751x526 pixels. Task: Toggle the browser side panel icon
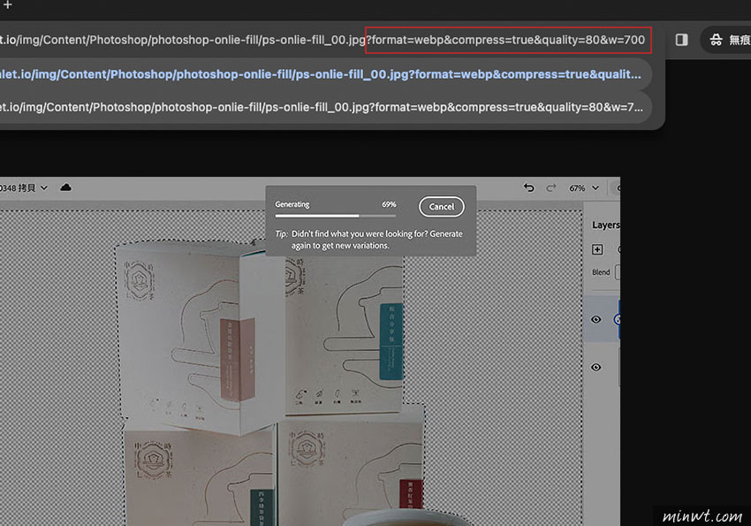tap(681, 40)
